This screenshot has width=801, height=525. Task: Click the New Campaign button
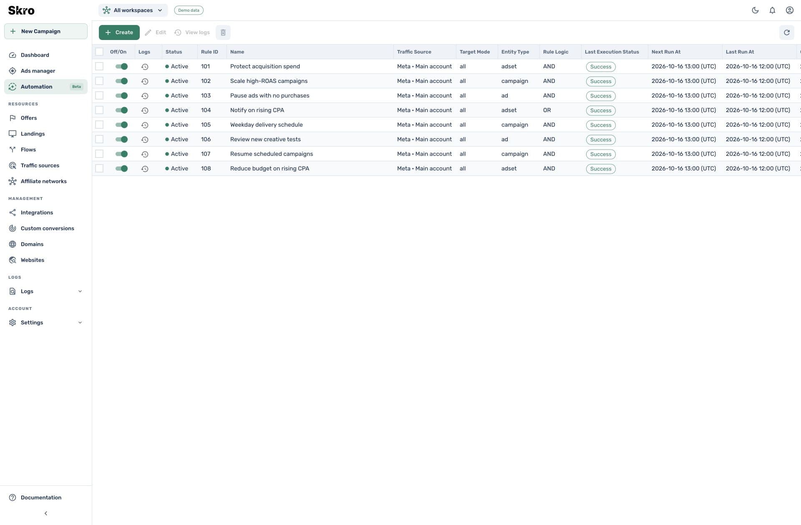coord(46,31)
